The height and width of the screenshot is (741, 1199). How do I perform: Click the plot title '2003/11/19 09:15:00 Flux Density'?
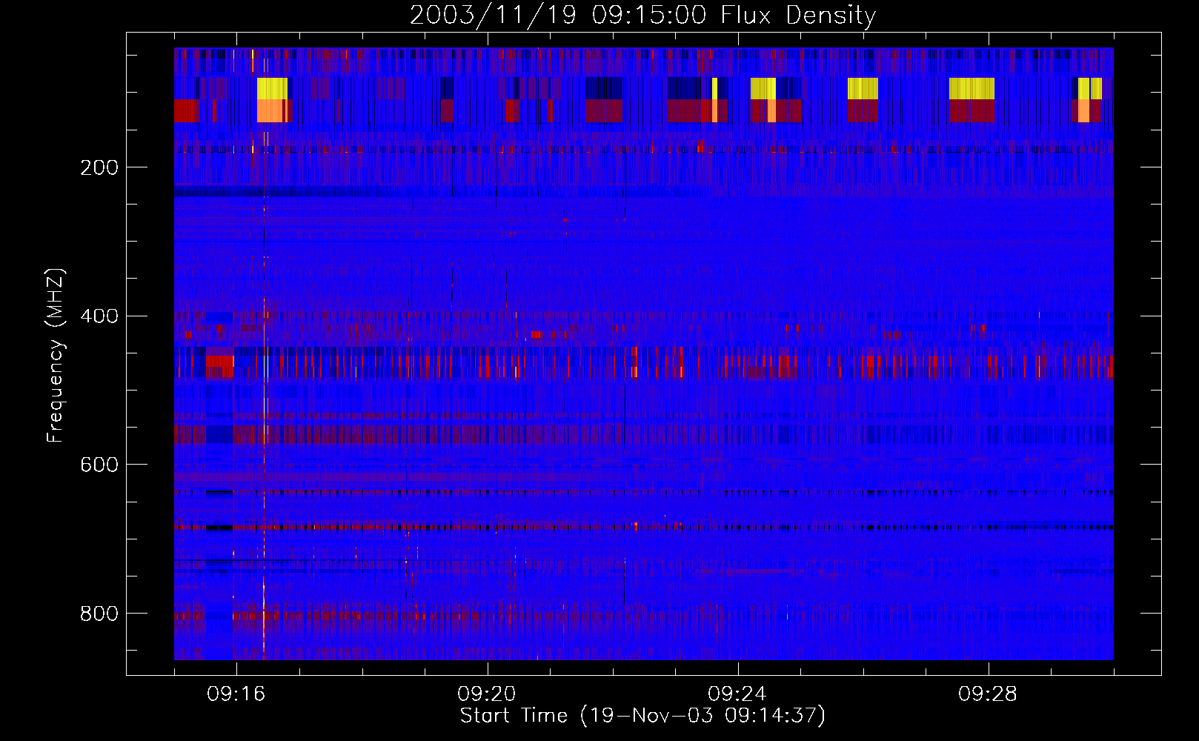tap(643, 15)
